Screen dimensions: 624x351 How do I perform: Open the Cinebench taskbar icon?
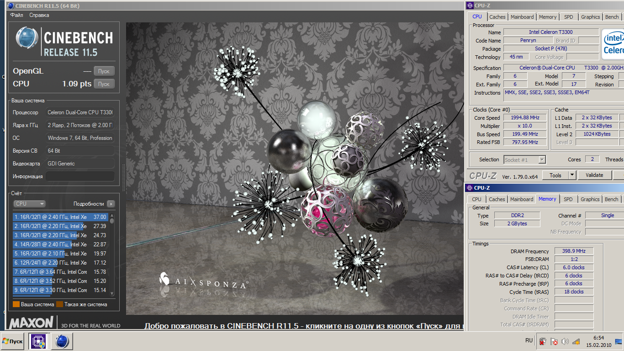tap(62, 341)
